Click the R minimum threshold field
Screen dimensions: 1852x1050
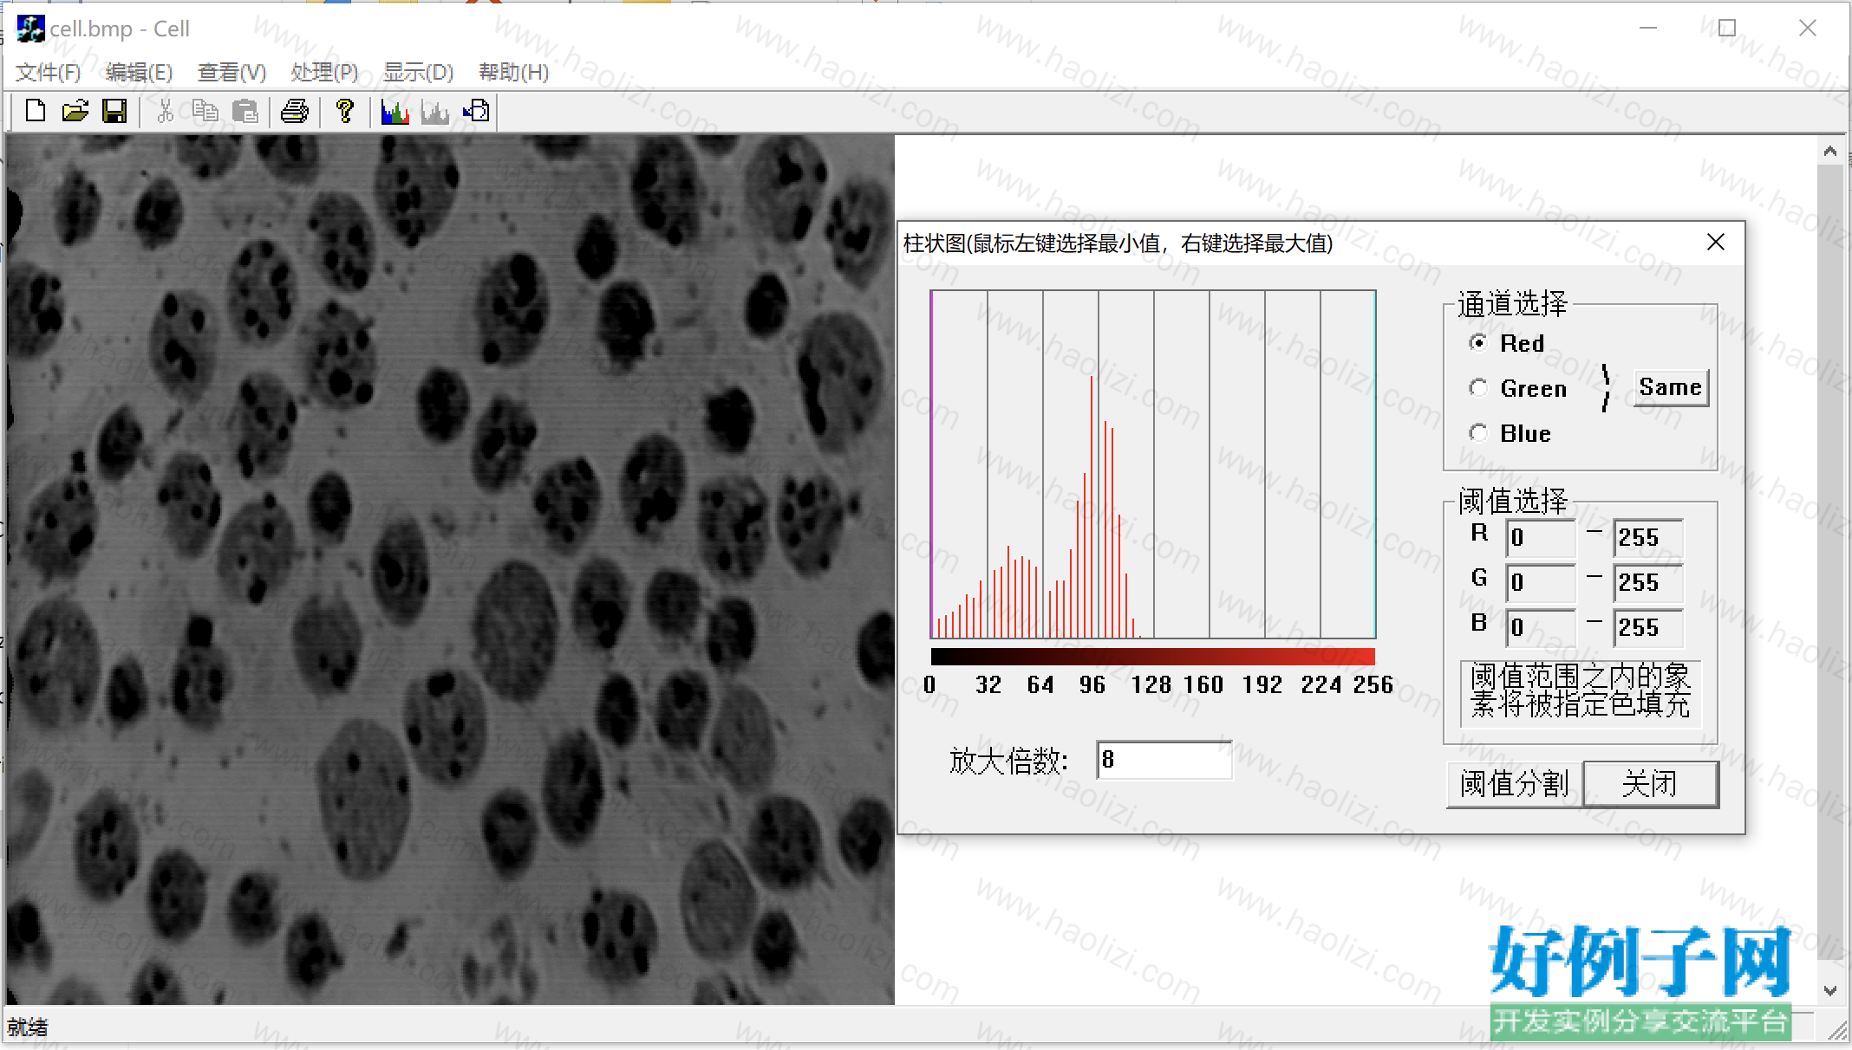coord(1540,538)
